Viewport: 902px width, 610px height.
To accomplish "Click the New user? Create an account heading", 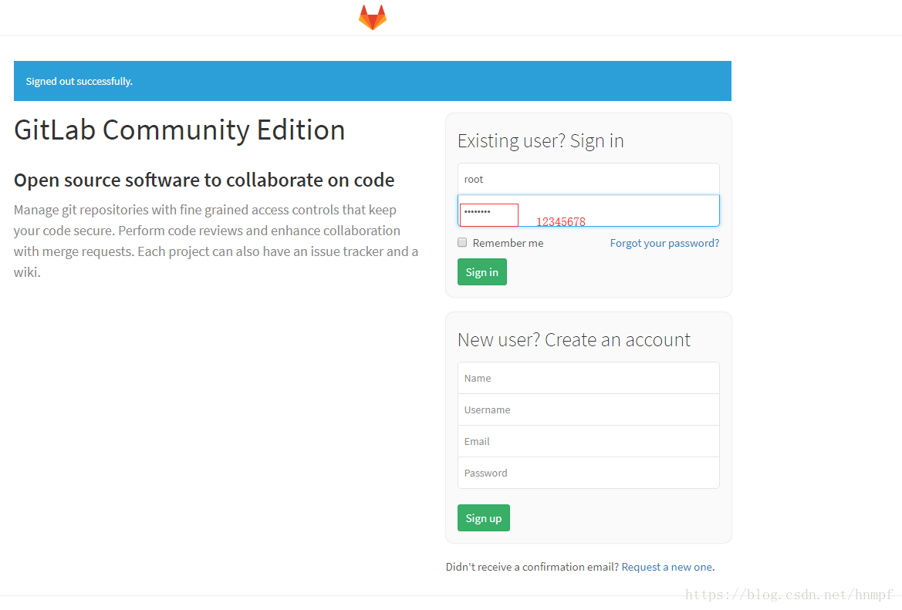I will coord(574,340).
